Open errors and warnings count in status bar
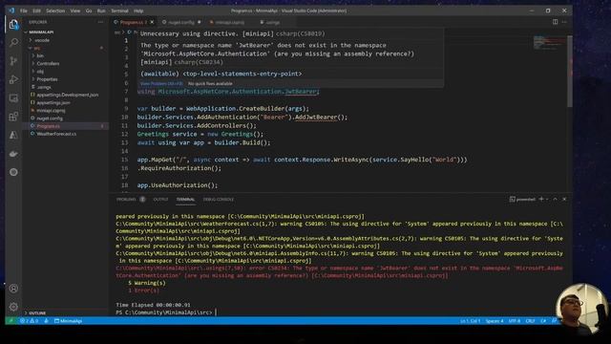Screen dimensions: 611x344 30,321
